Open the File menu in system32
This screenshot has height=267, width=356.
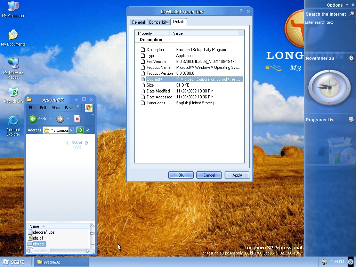click(32, 108)
